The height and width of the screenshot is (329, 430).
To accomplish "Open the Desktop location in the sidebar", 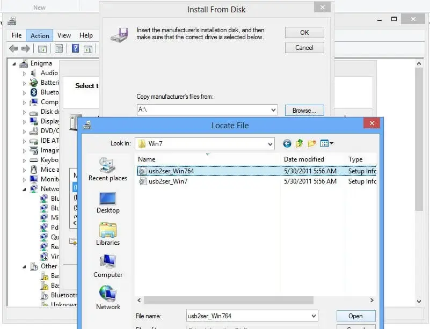I will point(107,202).
